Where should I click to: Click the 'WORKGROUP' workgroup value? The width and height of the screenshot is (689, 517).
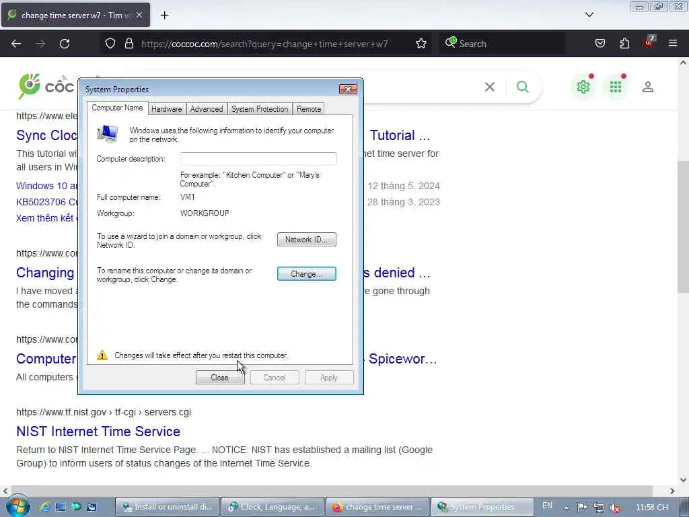[205, 213]
